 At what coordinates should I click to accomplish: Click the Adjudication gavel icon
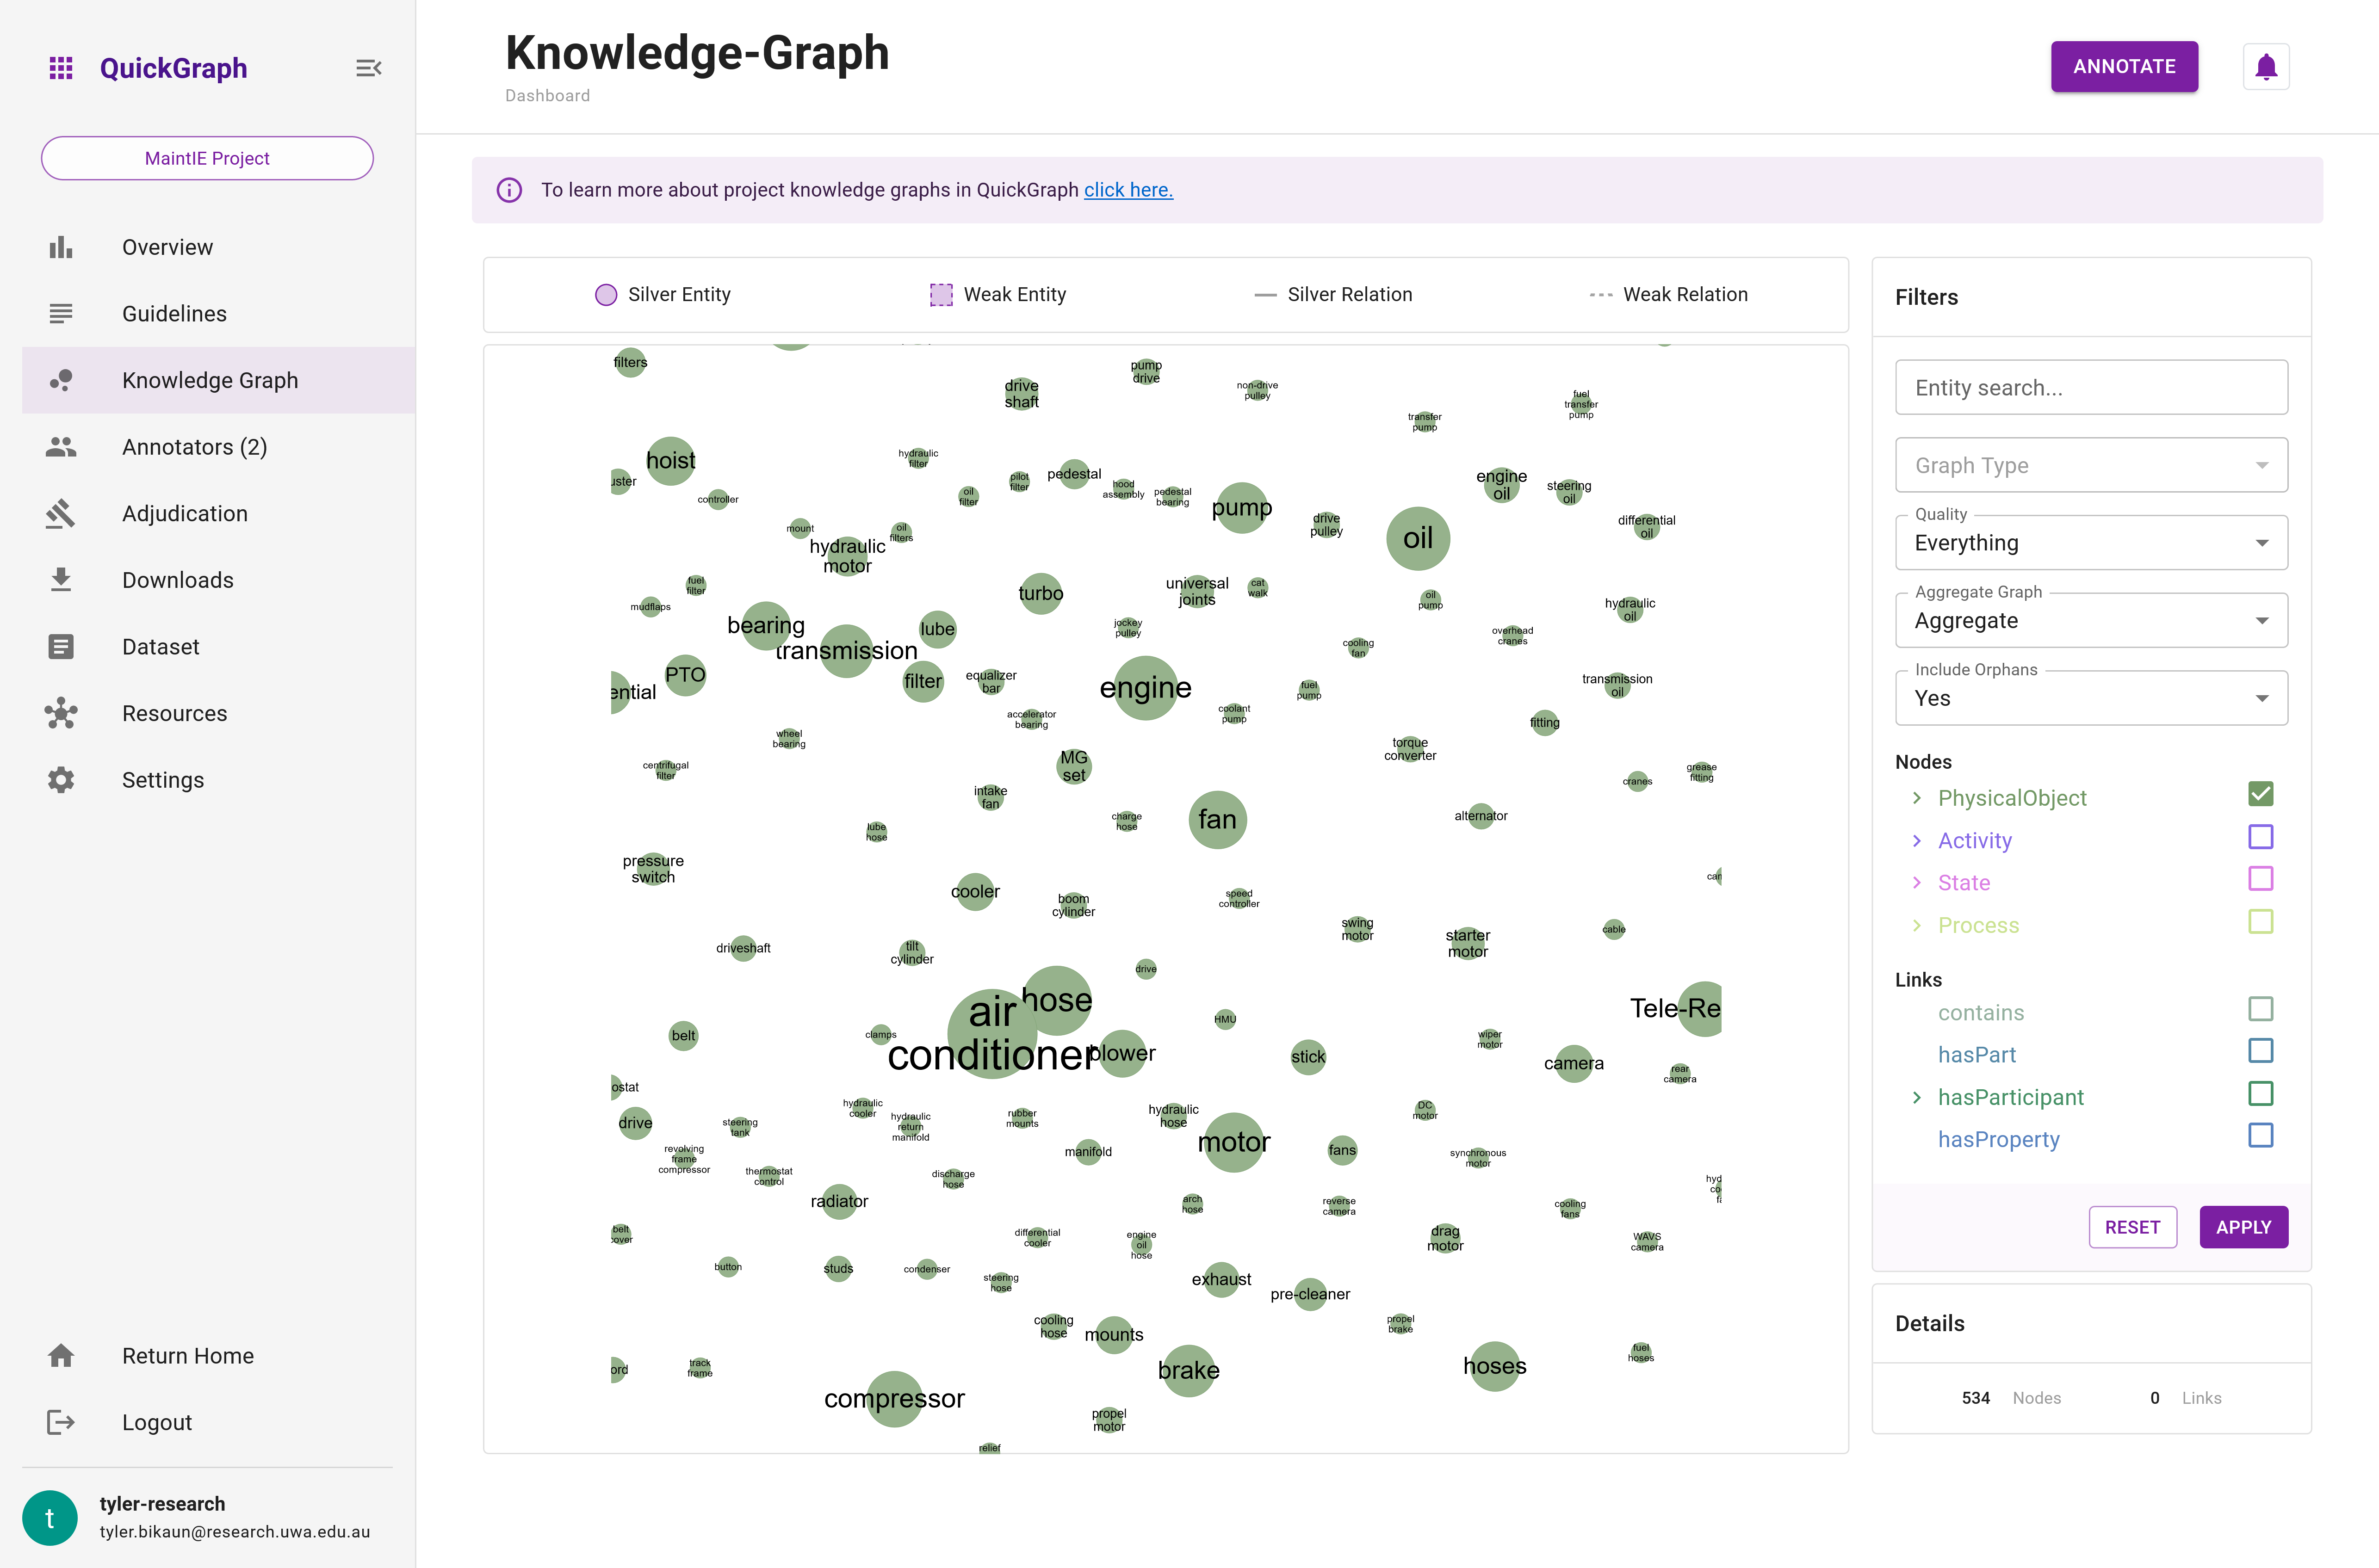pyautogui.click(x=61, y=513)
